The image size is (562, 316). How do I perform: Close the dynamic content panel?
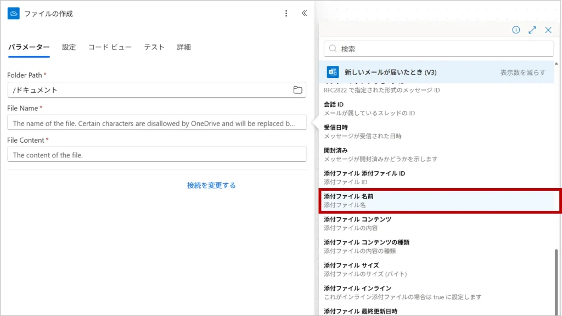548,30
